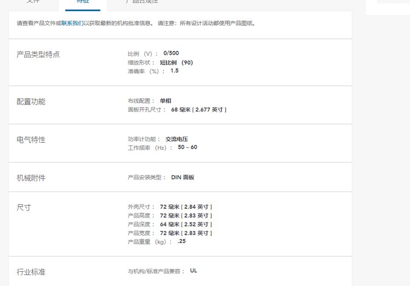Click the .25 product weight value
The width and height of the screenshot is (410, 286).
181,241
